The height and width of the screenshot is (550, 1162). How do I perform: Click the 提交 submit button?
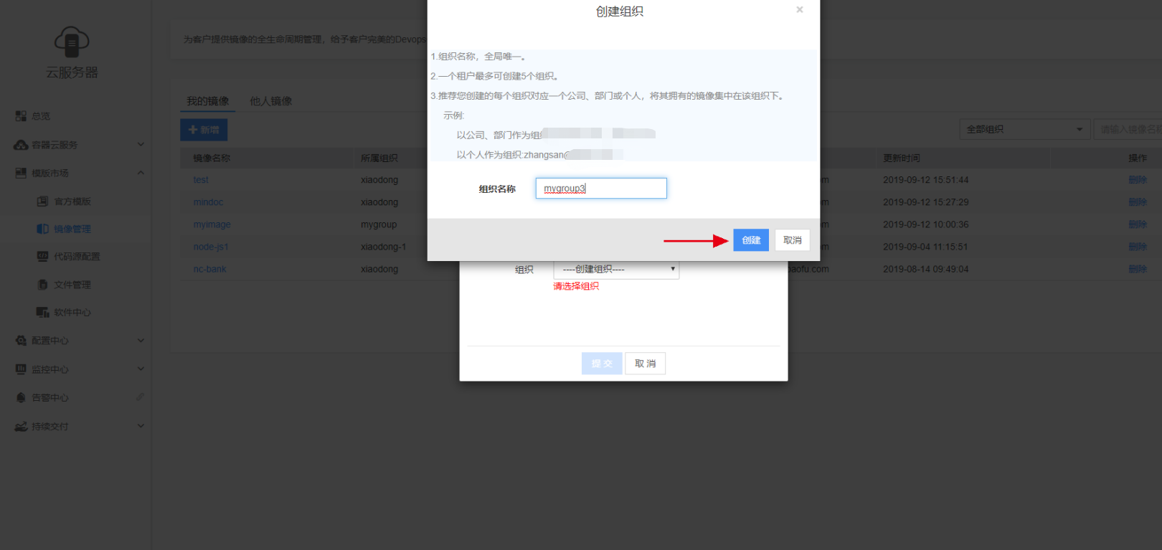coord(602,364)
